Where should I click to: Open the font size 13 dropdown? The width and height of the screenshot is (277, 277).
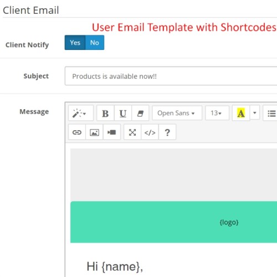click(217, 113)
